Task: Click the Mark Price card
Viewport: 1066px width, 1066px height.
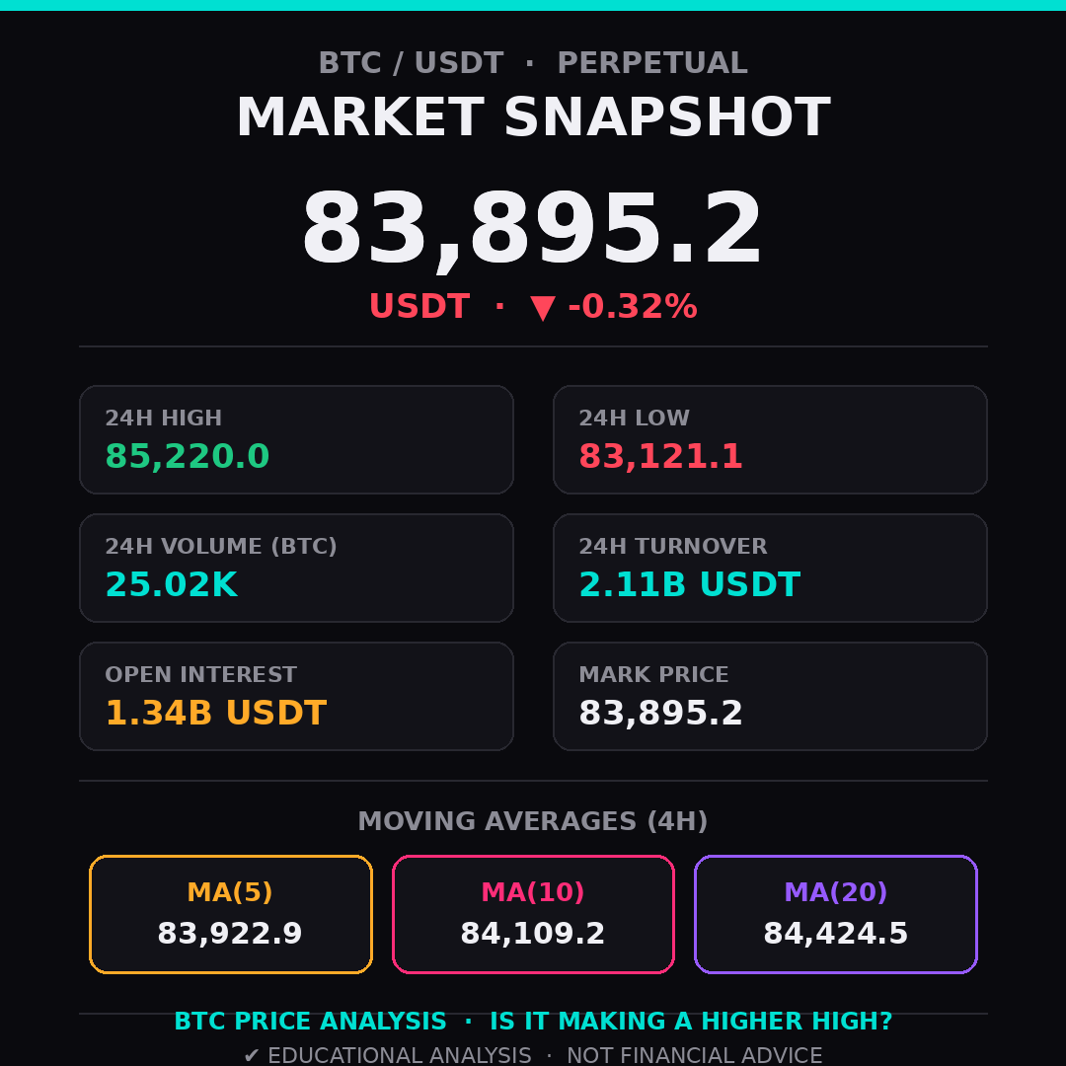Action: (x=770, y=696)
